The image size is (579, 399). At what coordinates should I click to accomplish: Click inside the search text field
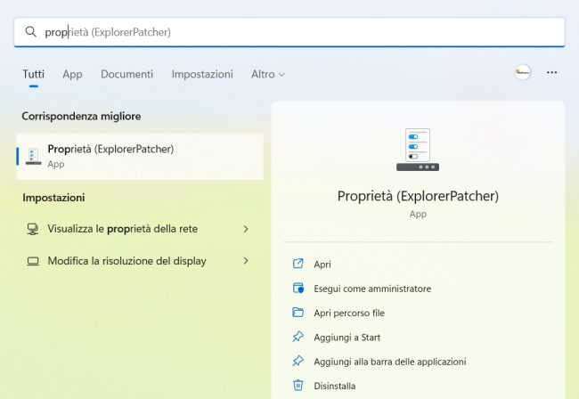pos(289,32)
